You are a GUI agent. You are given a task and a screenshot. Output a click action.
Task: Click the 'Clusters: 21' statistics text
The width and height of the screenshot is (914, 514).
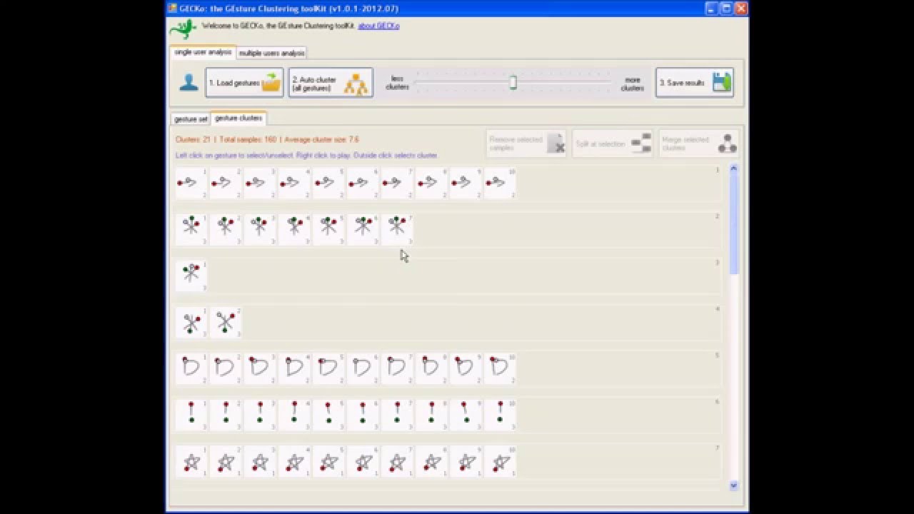click(x=193, y=140)
